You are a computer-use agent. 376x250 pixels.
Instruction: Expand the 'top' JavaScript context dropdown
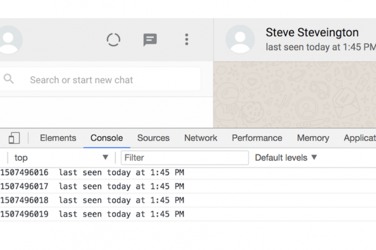(61, 157)
